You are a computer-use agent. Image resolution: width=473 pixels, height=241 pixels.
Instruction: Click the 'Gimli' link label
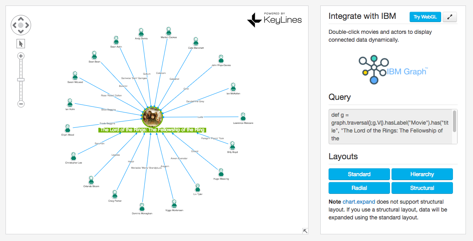click(186, 89)
